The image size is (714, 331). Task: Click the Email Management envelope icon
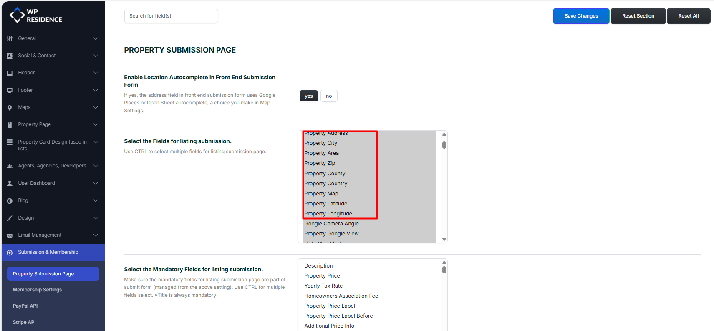click(10, 235)
